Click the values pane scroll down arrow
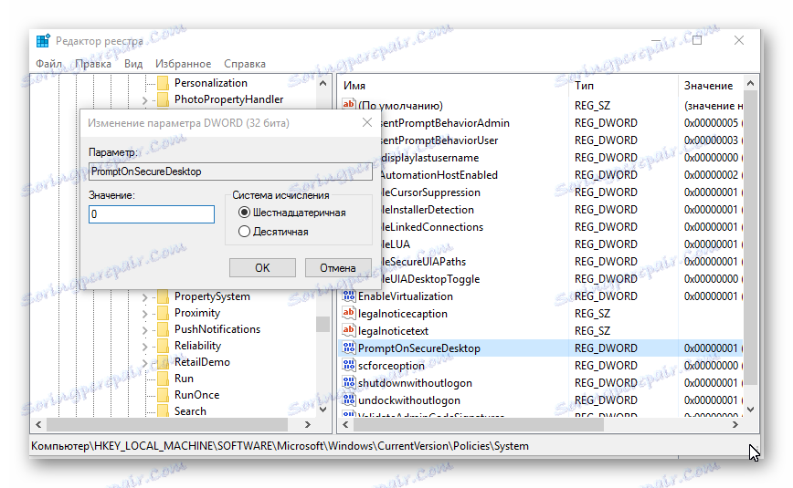This screenshot has width=793, height=488. pos(751,410)
